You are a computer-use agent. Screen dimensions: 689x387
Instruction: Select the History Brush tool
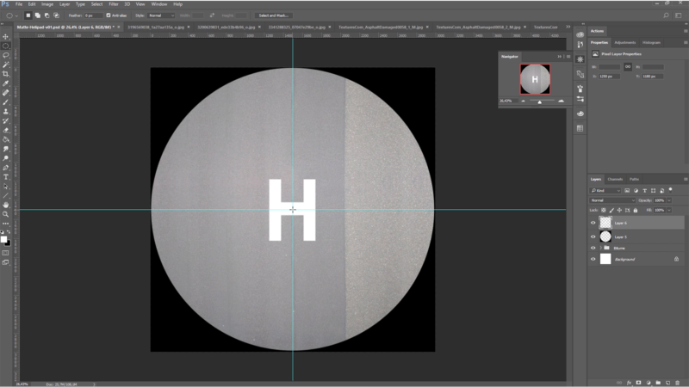(x=6, y=120)
